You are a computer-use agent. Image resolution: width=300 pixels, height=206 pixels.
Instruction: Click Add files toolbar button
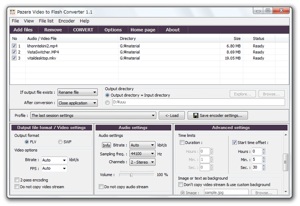point(23,30)
